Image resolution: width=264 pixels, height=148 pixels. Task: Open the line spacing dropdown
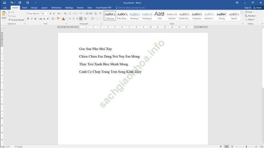(x=86, y=19)
